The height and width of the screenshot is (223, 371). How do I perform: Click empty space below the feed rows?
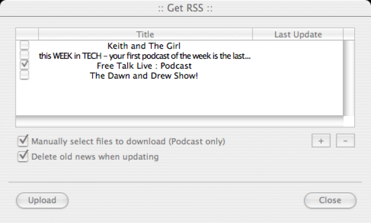179,98
